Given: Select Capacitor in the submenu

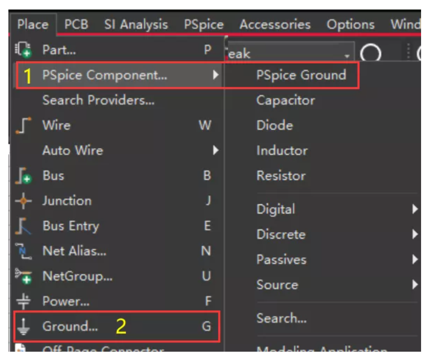Looking at the screenshot, I should [285, 100].
